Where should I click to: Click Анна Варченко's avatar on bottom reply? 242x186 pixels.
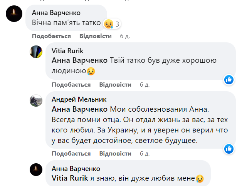tap(36, 169)
